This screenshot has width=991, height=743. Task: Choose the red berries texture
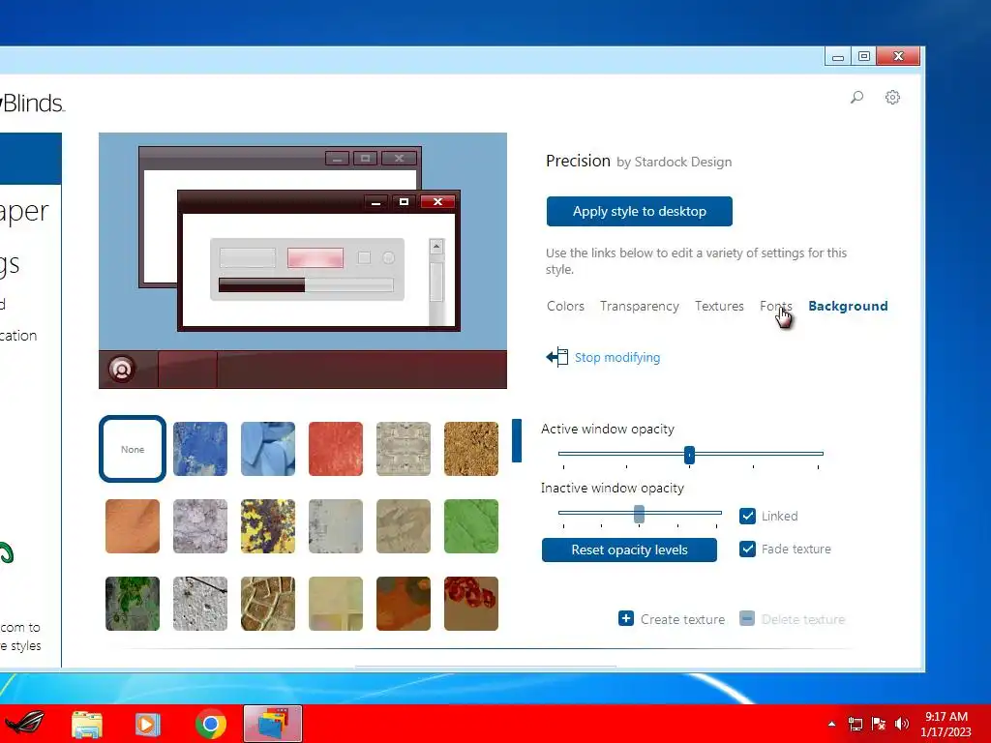click(x=471, y=604)
